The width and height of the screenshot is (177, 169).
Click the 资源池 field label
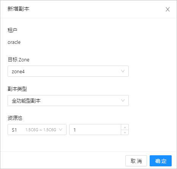point(15,118)
